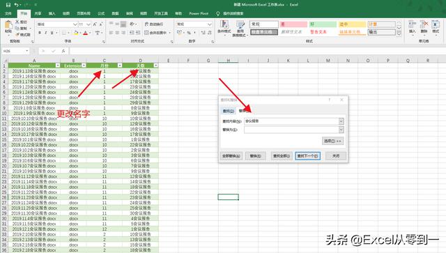Click the Find All button
Screen dimensions: 446x253
[x=281, y=156]
